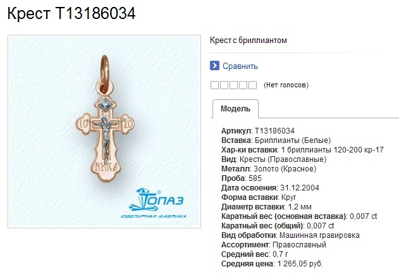The width and height of the screenshot is (399, 279).
Task: Click the Средняя цена value 1 265,05 руб.
Action: coord(300,264)
